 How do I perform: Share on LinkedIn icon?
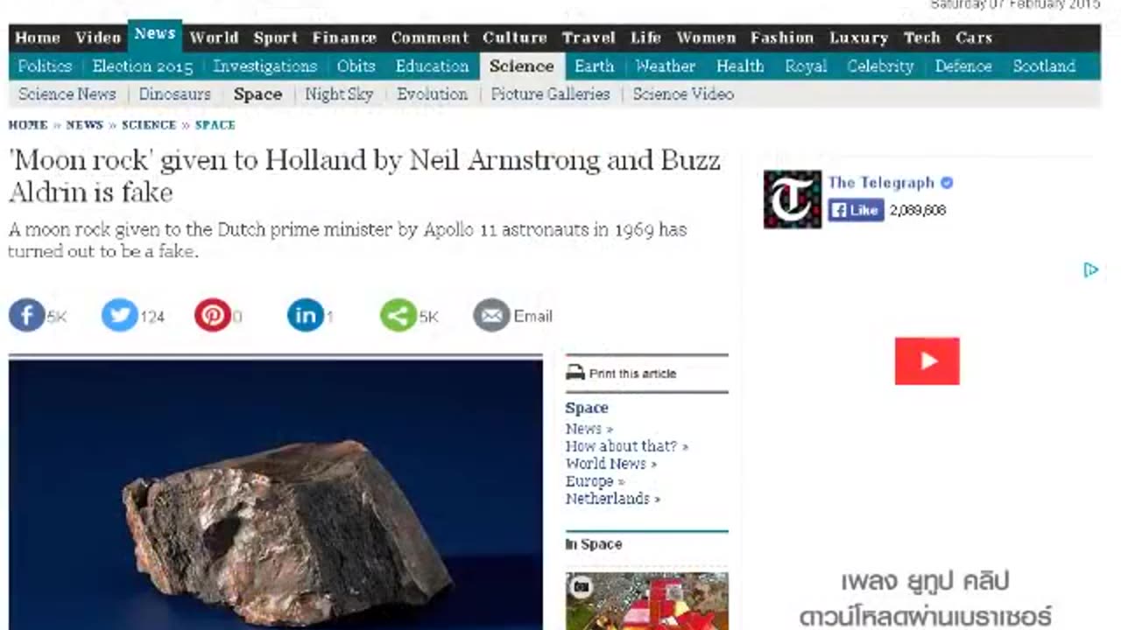coord(306,316)
